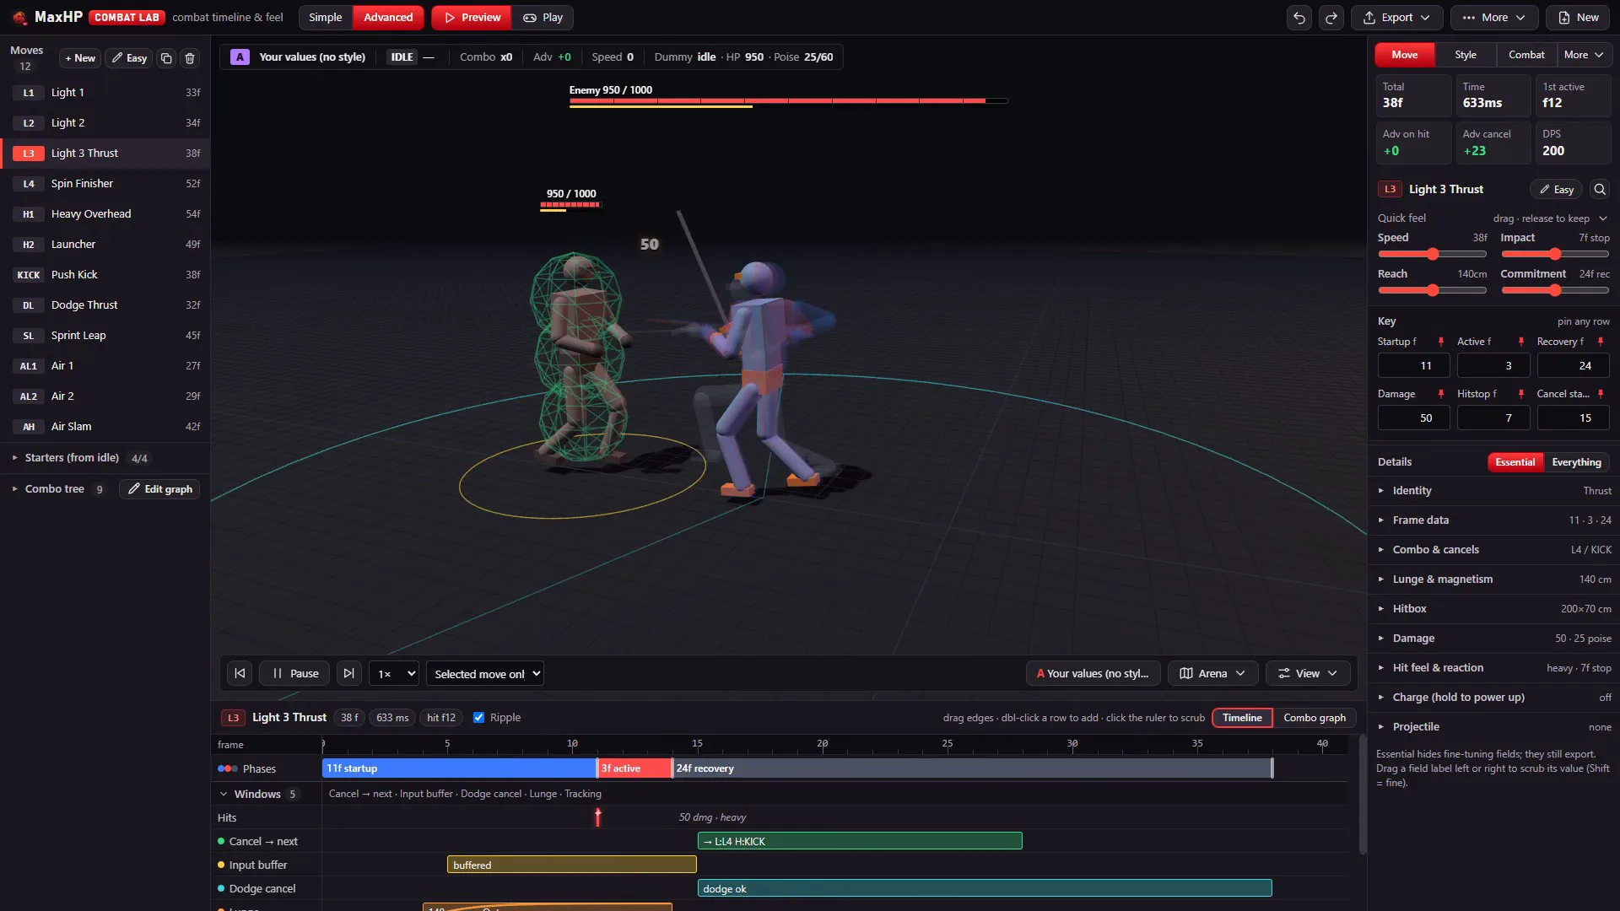This screenshot has height=911, width=1620.
Task: Open the View dropdown
Action: pyautogui.click(x=1307, y=673)
